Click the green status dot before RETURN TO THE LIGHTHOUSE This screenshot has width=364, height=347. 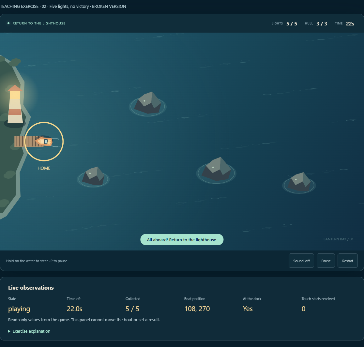pos(8,23)
